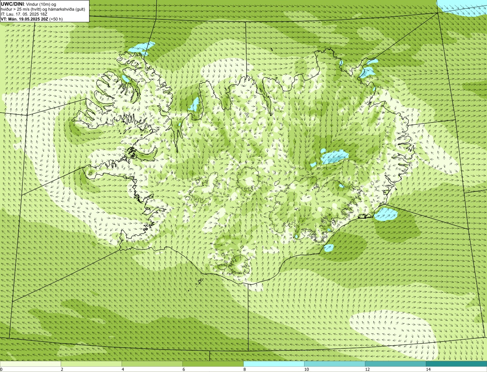The height and width of the screenshot is (372, 487).
Task: Click the legend tick label "2"
Action: (62, 369)
